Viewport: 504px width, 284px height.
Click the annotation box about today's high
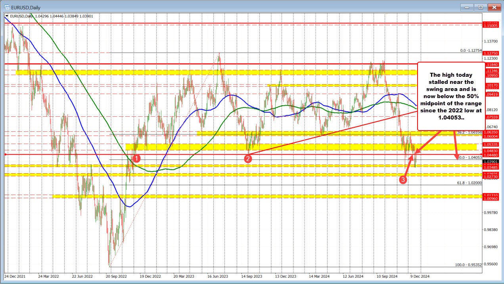450,96
